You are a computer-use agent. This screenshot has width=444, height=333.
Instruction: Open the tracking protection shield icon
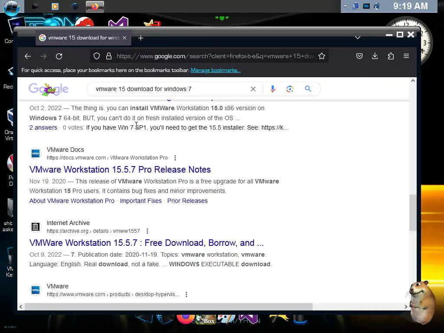click(x=97, y=56)
